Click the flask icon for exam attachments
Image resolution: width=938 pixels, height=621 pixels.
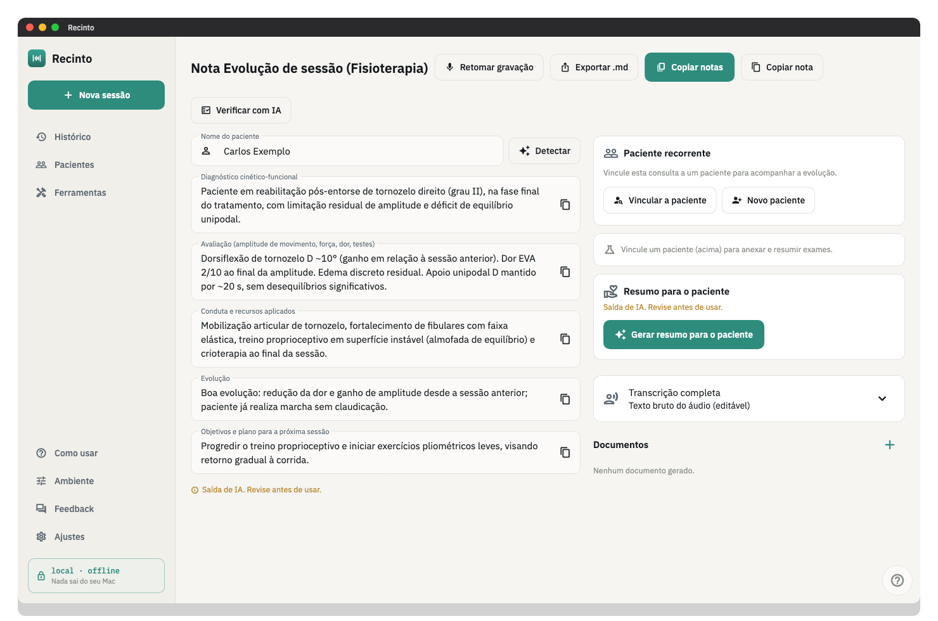point(610,250)
